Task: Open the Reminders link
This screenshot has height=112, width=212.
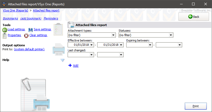Action: coord(51,18)
